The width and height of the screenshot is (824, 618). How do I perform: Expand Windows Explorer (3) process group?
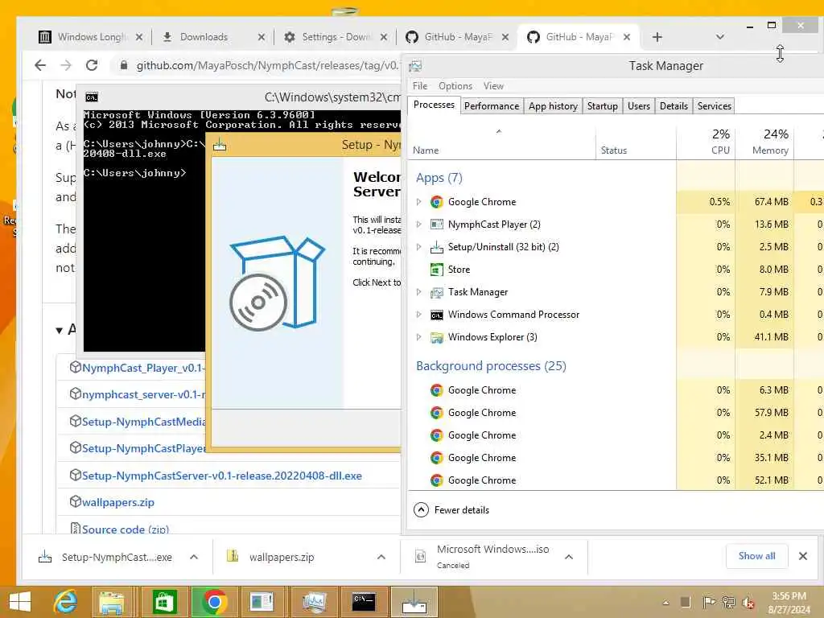[x=418, y=337]
